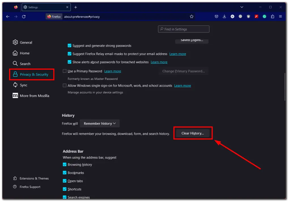290x203 pixels.
Task: Uncheck Suggest and generate strong passwords
Action: (69, 46)
